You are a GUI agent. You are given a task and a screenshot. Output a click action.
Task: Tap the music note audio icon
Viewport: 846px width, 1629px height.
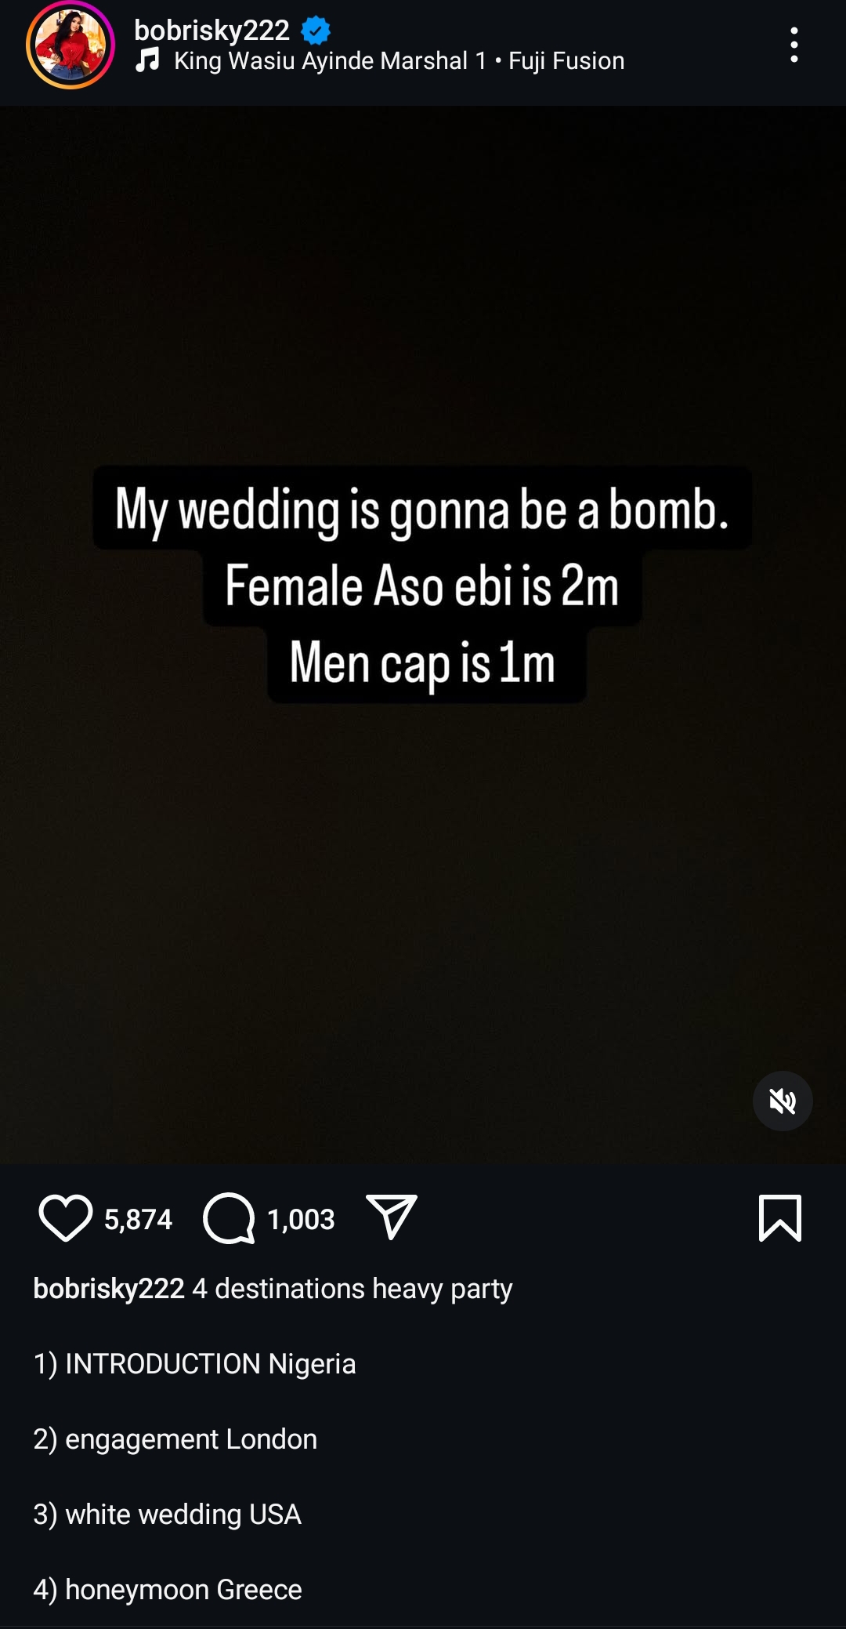(148, 60)
